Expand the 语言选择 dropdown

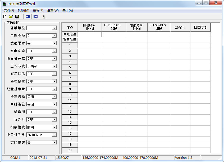pyautogui.click(x=54, y=97)
